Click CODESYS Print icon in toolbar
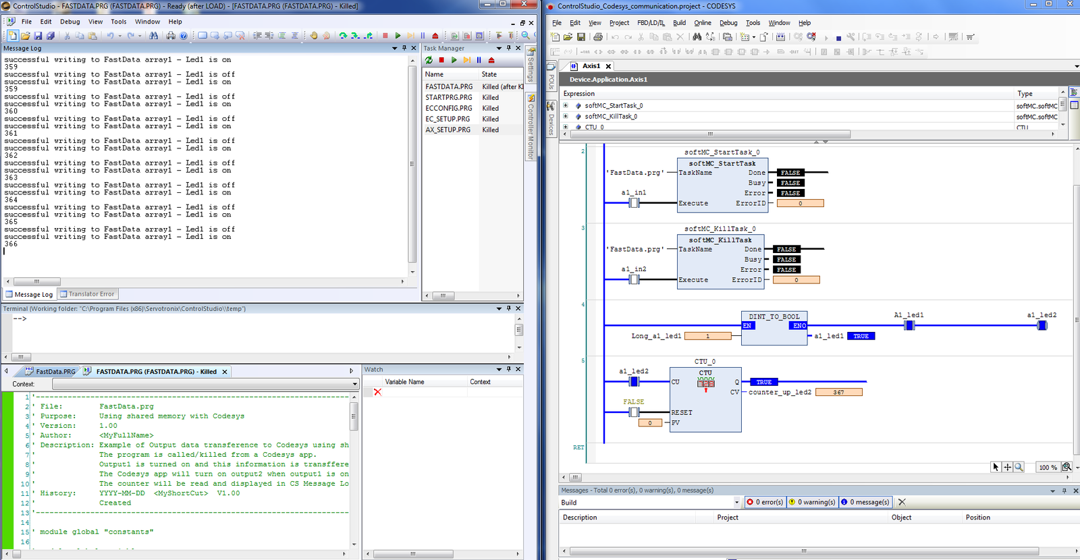The height and width of the screenshot is (560, 1080). 598,37
